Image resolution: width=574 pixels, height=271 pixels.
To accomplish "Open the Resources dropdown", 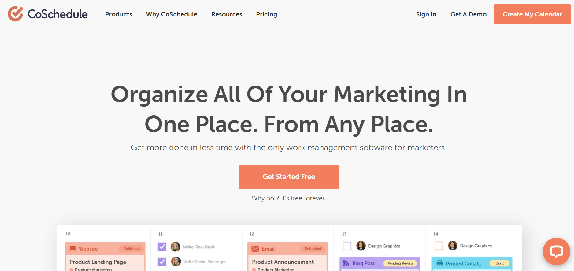I will coord(227,14).
